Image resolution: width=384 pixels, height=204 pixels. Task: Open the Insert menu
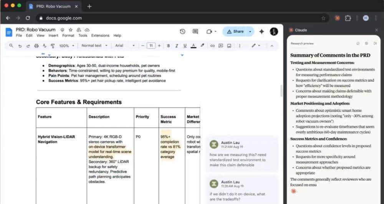53,36
